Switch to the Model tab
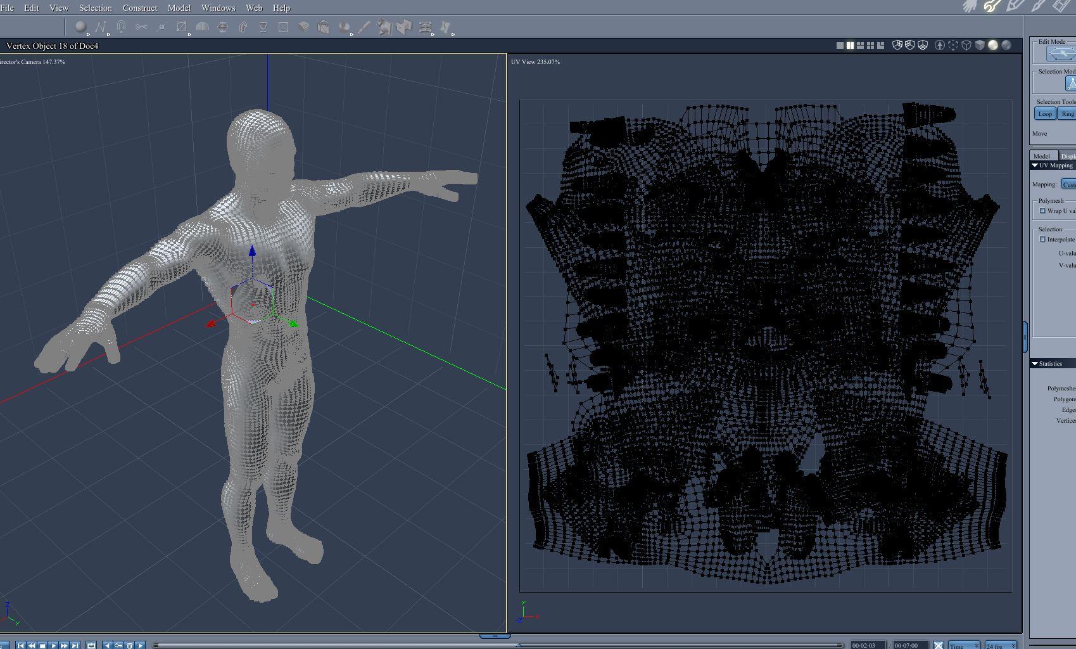This screenshot has width=1076, height=649. 1041,156
